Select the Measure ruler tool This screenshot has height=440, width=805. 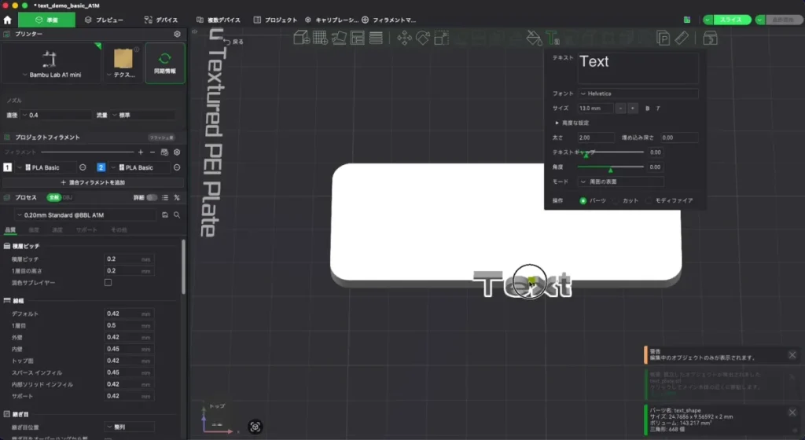pyautogui.click(x=682, y=38)
